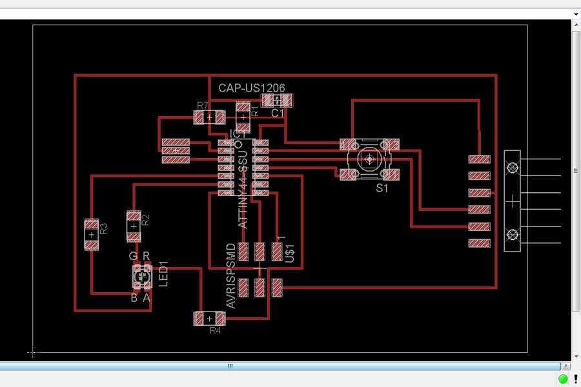
Task: Click the green status light icon
Action: [563, 379]
